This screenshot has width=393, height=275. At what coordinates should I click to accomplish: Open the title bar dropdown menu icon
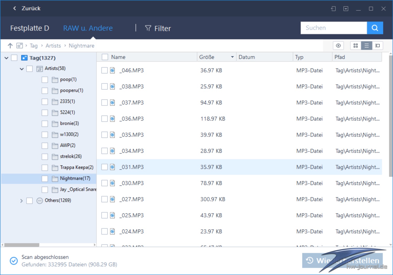coord(346,9)
